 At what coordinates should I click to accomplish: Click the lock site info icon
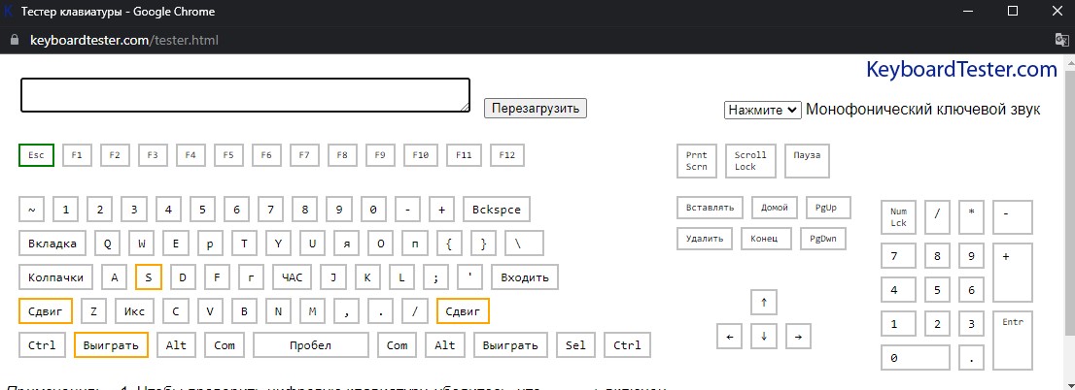[15, 40]
